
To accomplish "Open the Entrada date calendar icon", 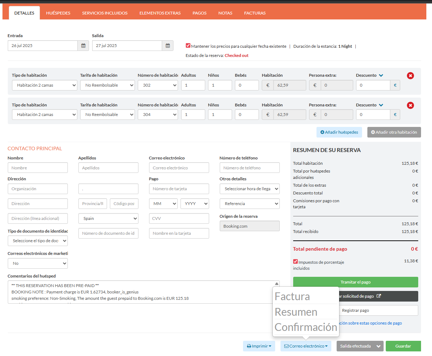I will coord(83,46).
